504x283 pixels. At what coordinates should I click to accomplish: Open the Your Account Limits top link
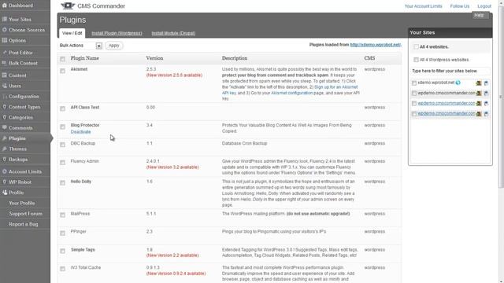pyautogui.click(x=423, y=6)
